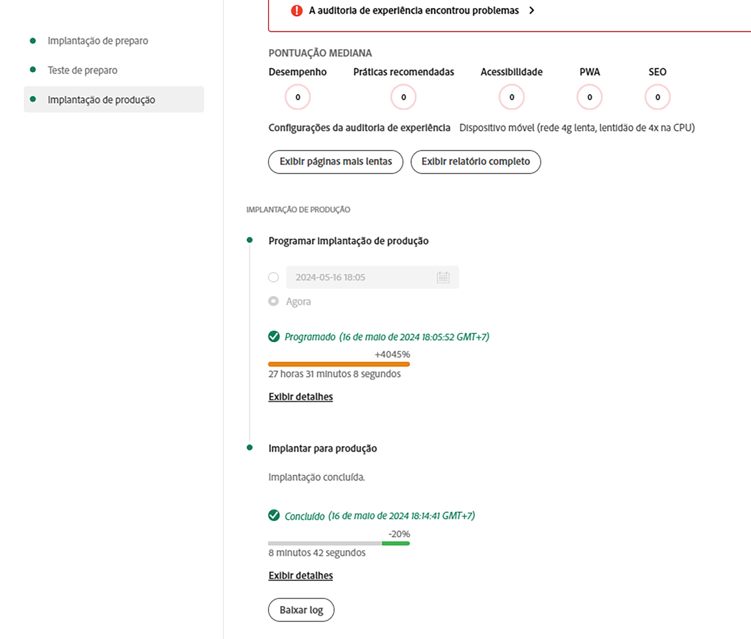
Task: Select Implantação de produção step
Action: 114,100
